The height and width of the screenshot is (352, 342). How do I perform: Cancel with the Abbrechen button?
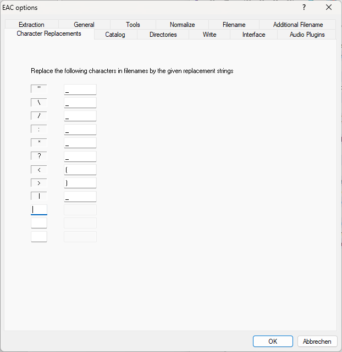click(x=317, y=341)
